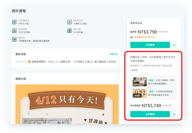Click the gift icon in latest news

click(29, 62)
